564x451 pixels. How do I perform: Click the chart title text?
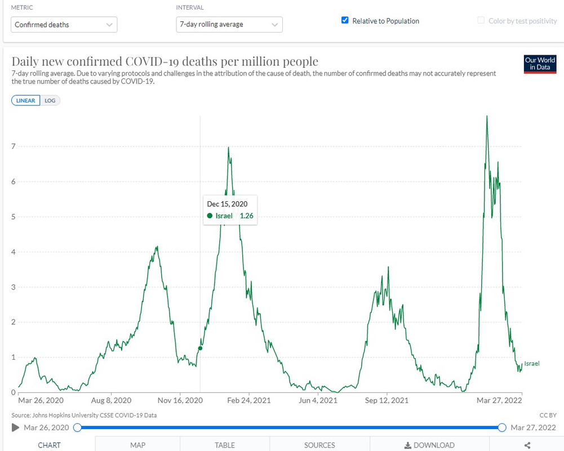click(x=165, y=61)
